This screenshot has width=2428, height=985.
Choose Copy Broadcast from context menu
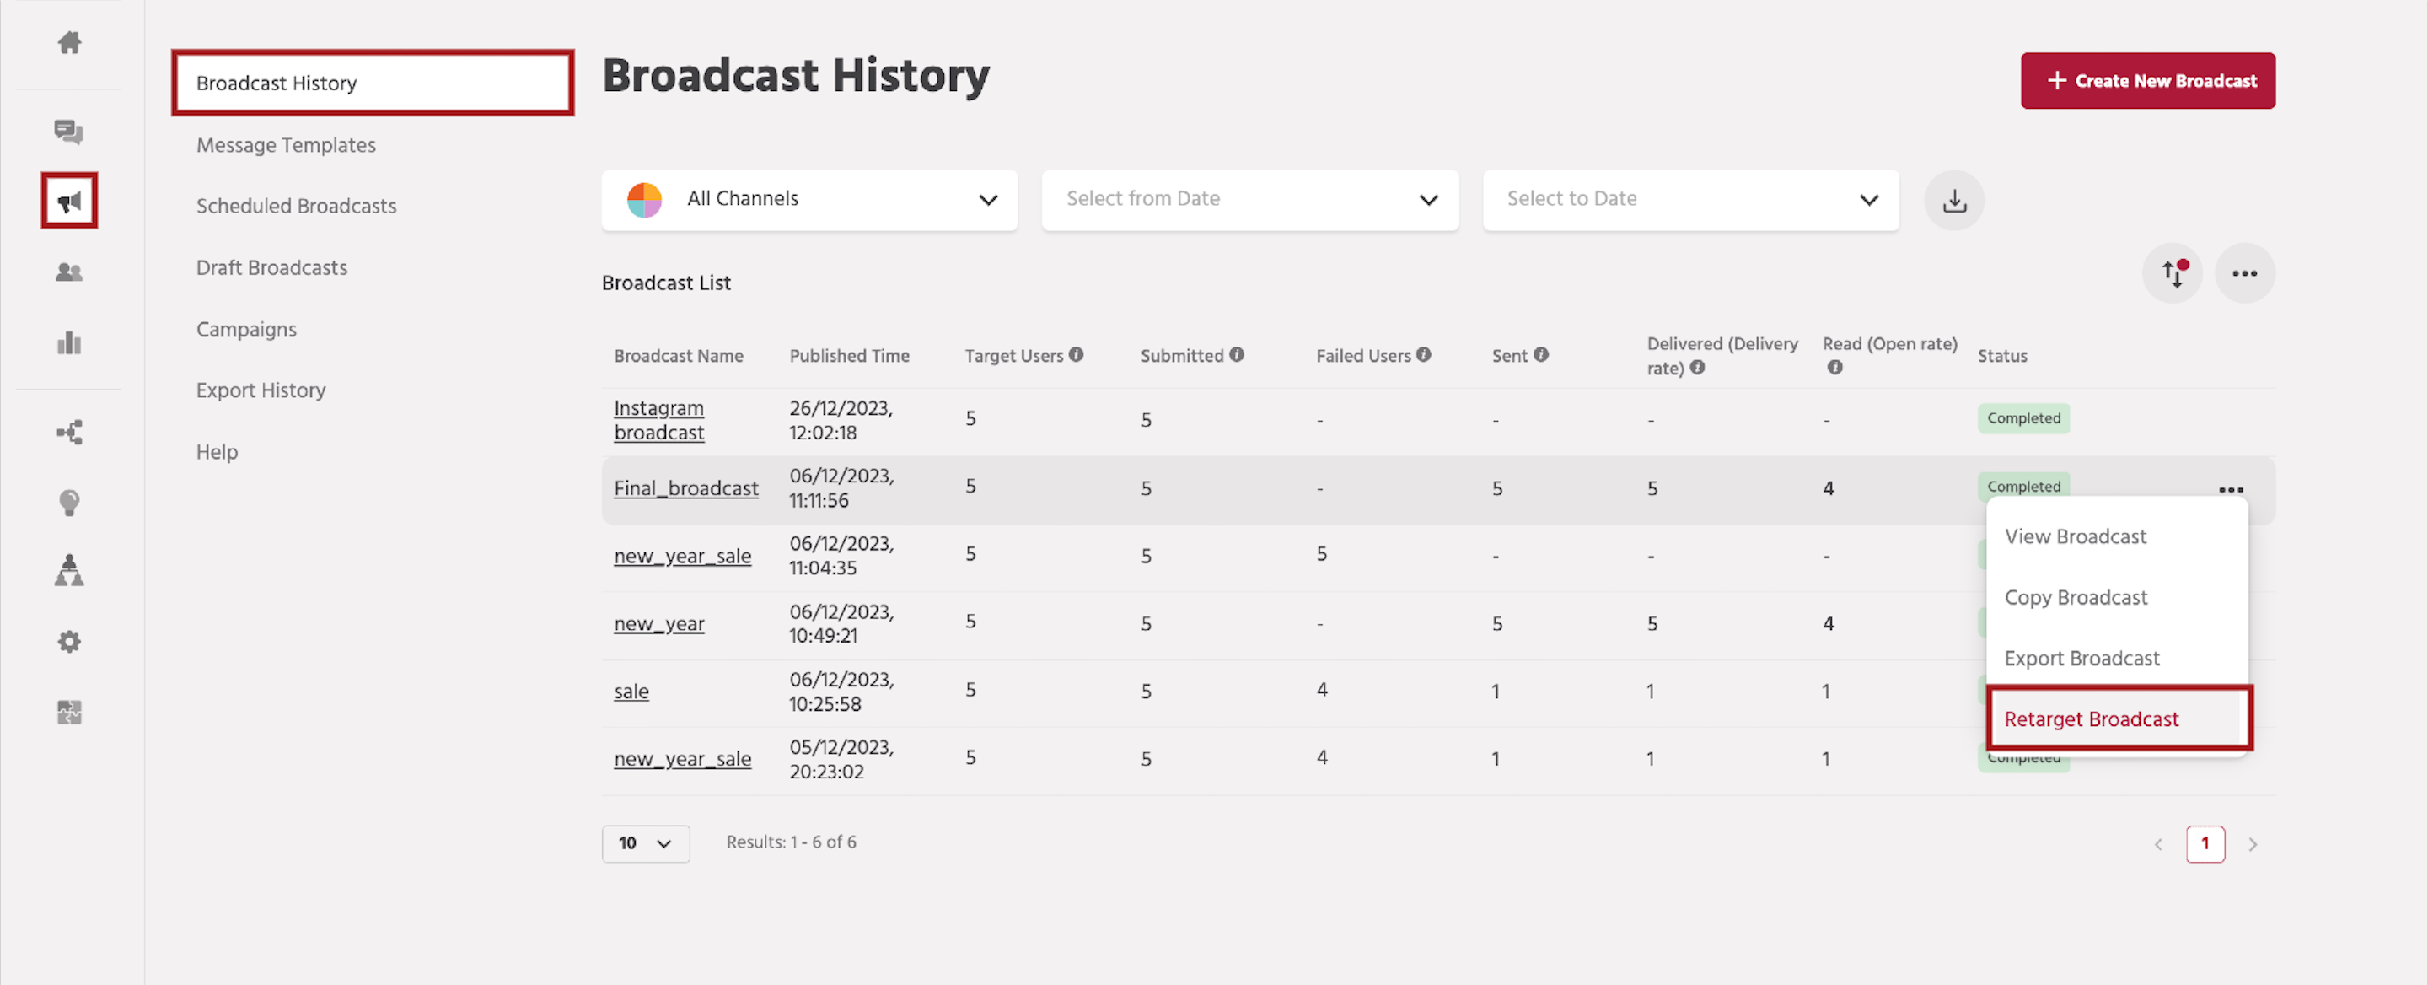[x=2076, y=598]
